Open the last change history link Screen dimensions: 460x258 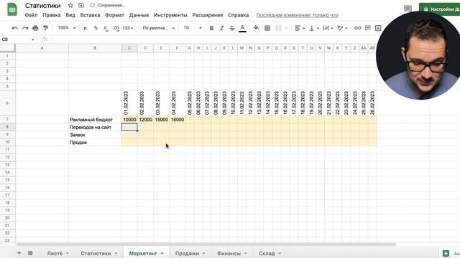297,15
